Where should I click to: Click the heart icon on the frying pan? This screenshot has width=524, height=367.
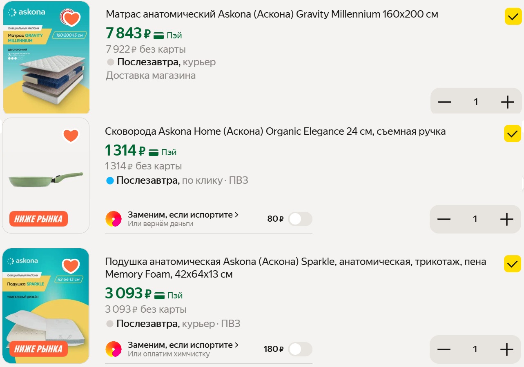[71, 136]
